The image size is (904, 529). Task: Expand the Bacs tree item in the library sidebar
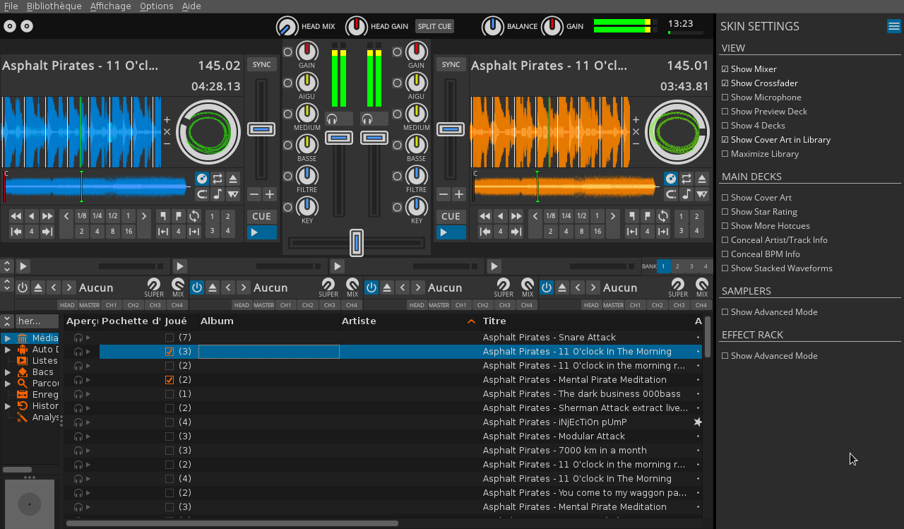[8, 372]
